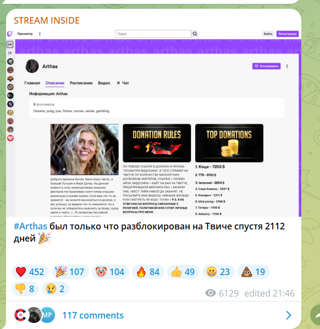This screenshot has width=320, height=329.
Task: Open the Twitch screenshot image preview
Action: 154,123
